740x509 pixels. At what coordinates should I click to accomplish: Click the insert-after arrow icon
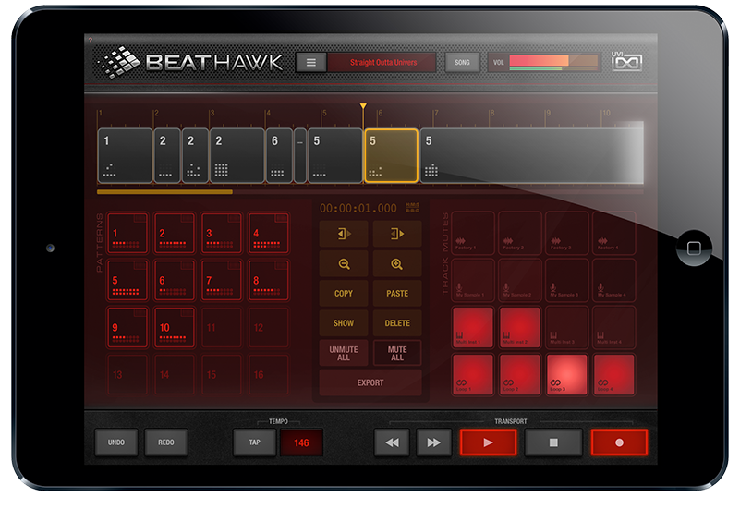coord(397,235)
